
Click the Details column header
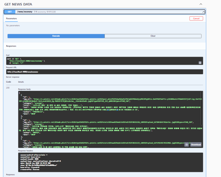coord(21,82)
